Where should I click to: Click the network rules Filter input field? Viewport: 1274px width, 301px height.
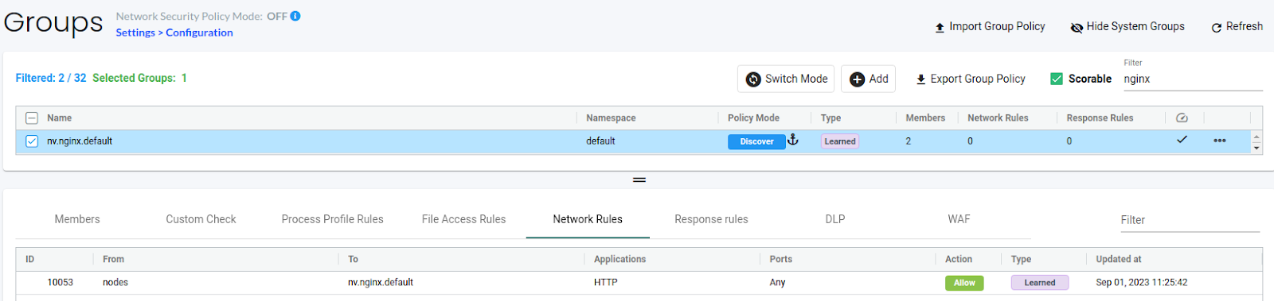1190,220
